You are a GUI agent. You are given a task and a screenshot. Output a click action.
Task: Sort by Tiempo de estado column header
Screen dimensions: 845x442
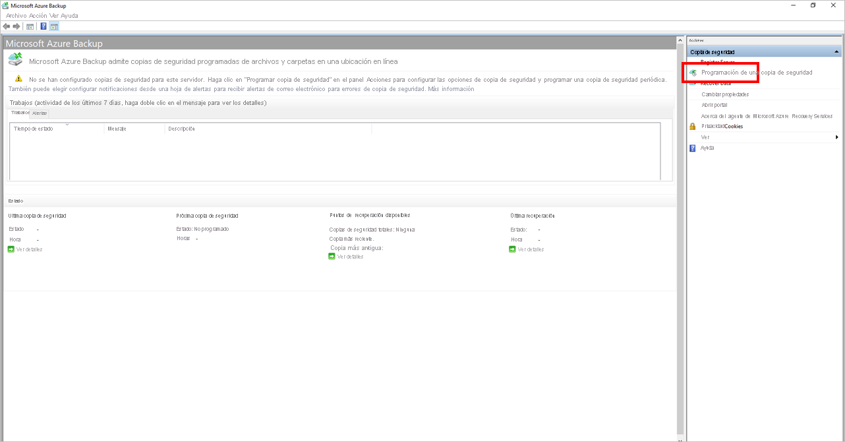click(x=58, y=129)
